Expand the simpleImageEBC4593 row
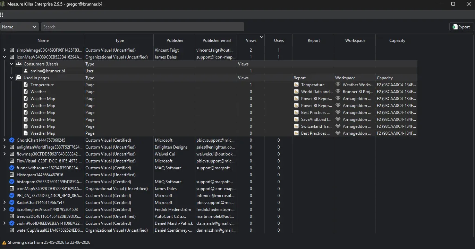 click(x=5, y=50)
